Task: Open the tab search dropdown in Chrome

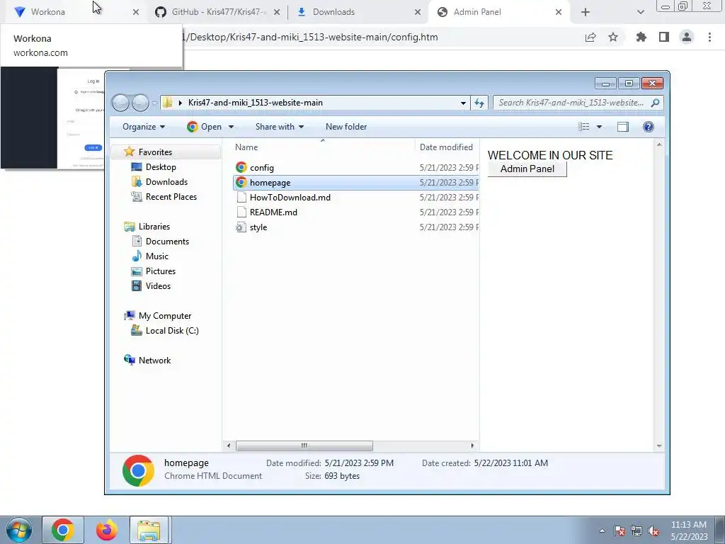Action: tap(640, 12)
